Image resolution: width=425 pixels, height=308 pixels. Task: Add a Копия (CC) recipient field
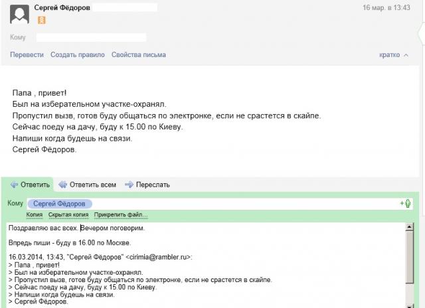[x=35, y=215]
